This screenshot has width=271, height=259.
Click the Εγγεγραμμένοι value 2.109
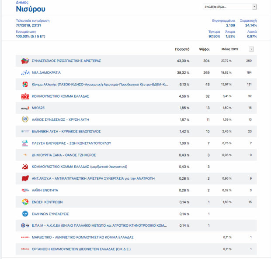click(230, 25)
